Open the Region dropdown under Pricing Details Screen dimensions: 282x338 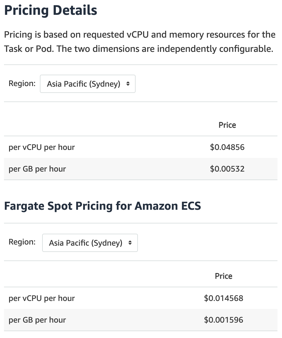[x=88, y=84]
